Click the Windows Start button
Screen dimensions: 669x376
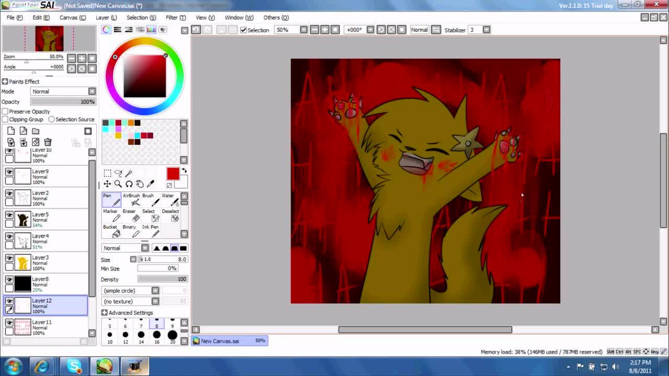point(13,366)
